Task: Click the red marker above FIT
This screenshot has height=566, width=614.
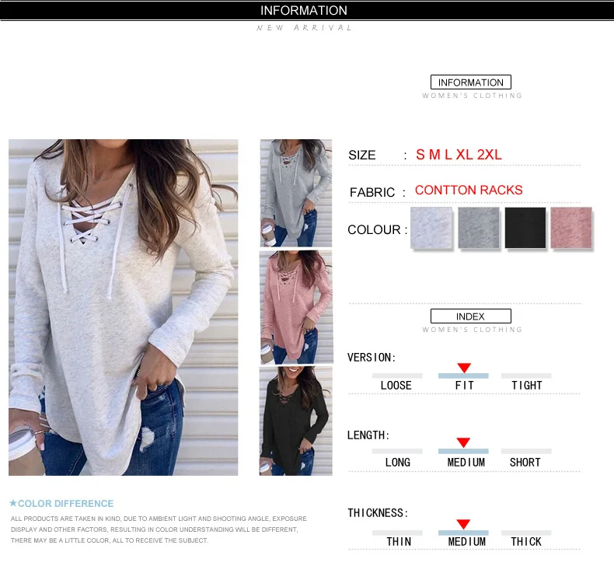Action: (x=464, y=368)
